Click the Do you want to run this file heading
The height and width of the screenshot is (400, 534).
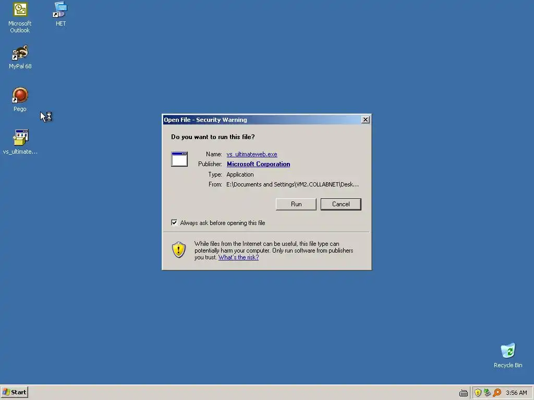tap(213, 137)
